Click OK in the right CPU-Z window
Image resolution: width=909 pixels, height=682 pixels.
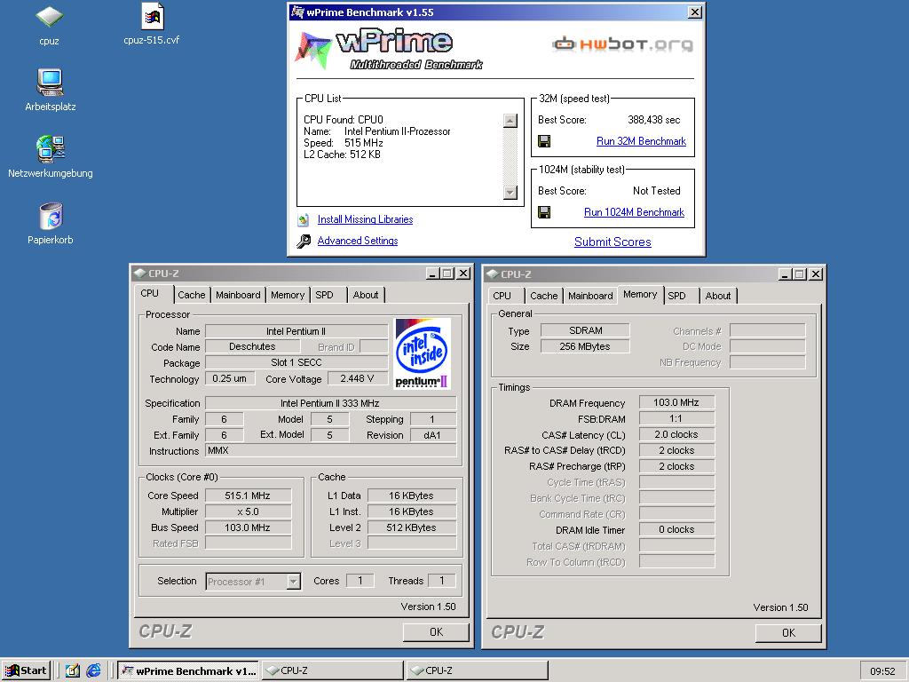pos(788,632)
